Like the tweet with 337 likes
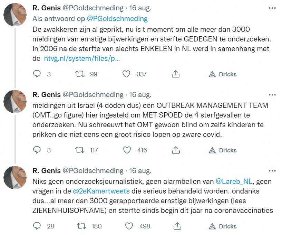282x235 pixels. [x=126, y=74]
